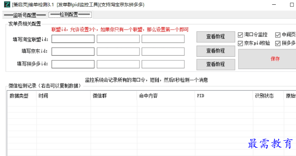Maximize the window

pyautogui.click(x=292, y=4)
